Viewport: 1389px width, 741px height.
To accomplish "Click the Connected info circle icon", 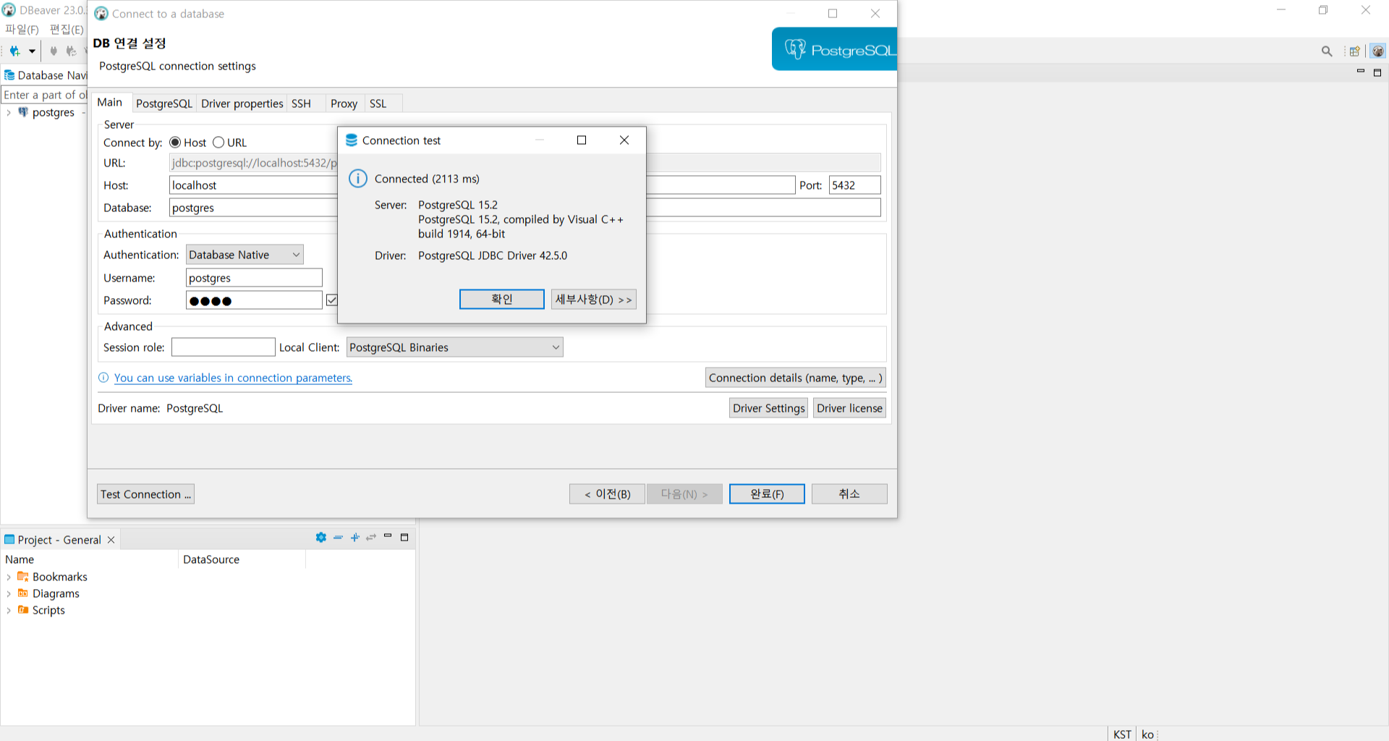I will pos(358,179).
